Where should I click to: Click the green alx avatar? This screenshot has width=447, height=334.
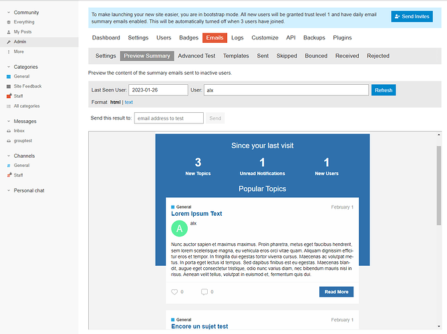179,228
